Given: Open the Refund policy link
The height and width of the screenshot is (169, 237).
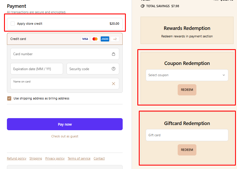Looking at the screenshot, I should coord(16,158).
